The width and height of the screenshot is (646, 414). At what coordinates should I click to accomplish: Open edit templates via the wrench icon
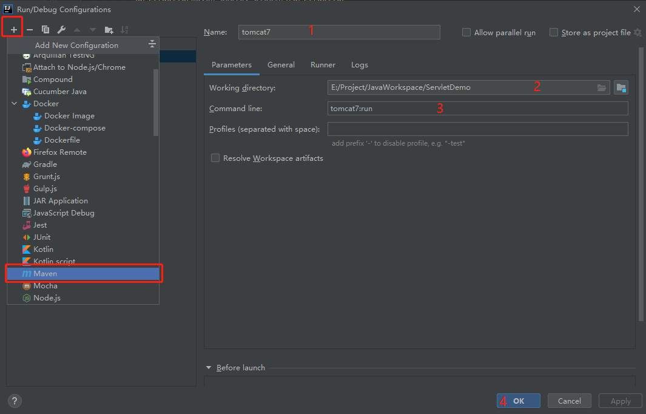click(61, 30)
